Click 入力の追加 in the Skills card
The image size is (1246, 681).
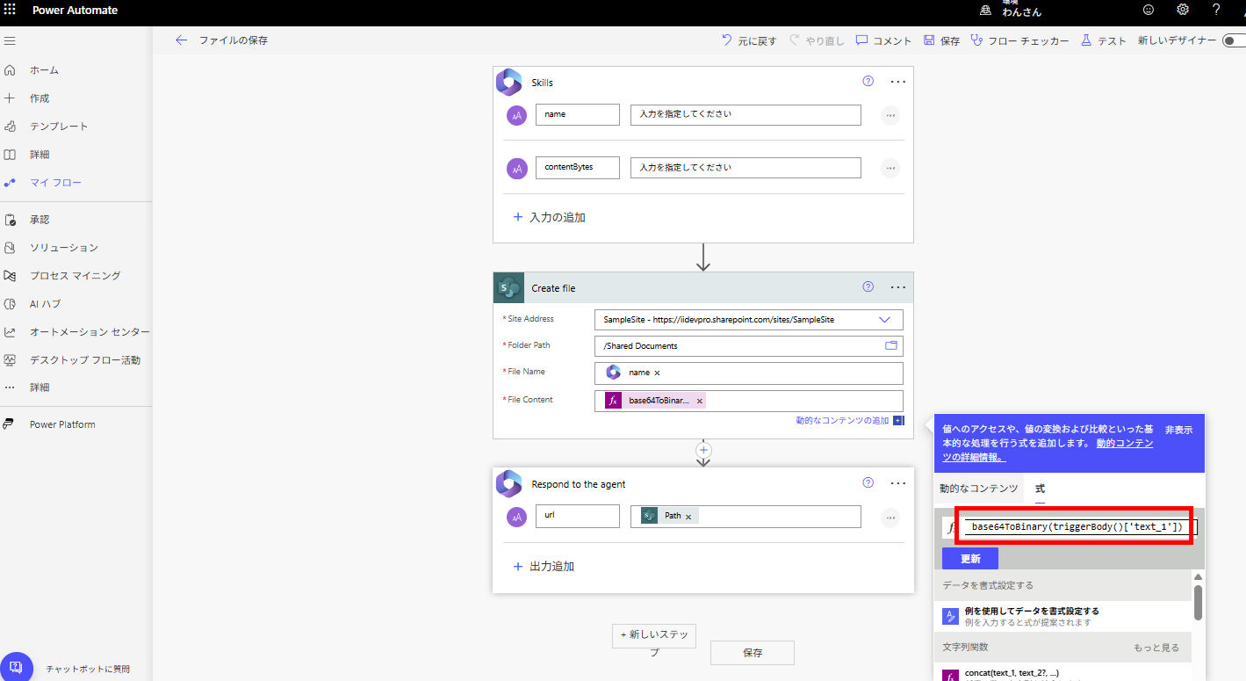[550, 216]
